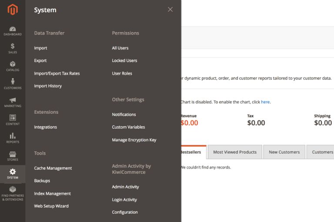Open the Customers person icon
This screenshot has height=222, width=334.
tap(13, 82)
